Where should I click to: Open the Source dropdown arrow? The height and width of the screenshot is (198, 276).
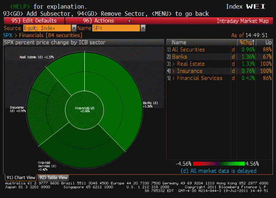pyautogui.click(x=74, y=28)
